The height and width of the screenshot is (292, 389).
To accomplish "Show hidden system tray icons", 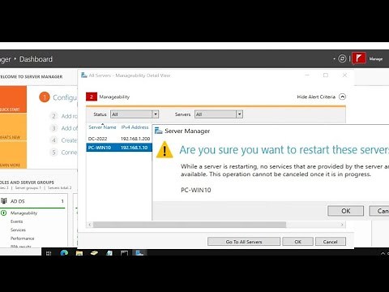I will [383, 253].
